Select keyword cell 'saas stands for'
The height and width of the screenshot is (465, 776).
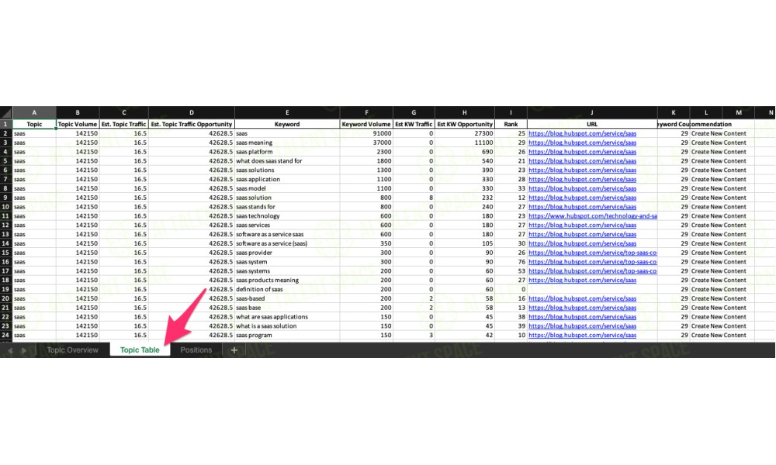(x=287, y=207)
